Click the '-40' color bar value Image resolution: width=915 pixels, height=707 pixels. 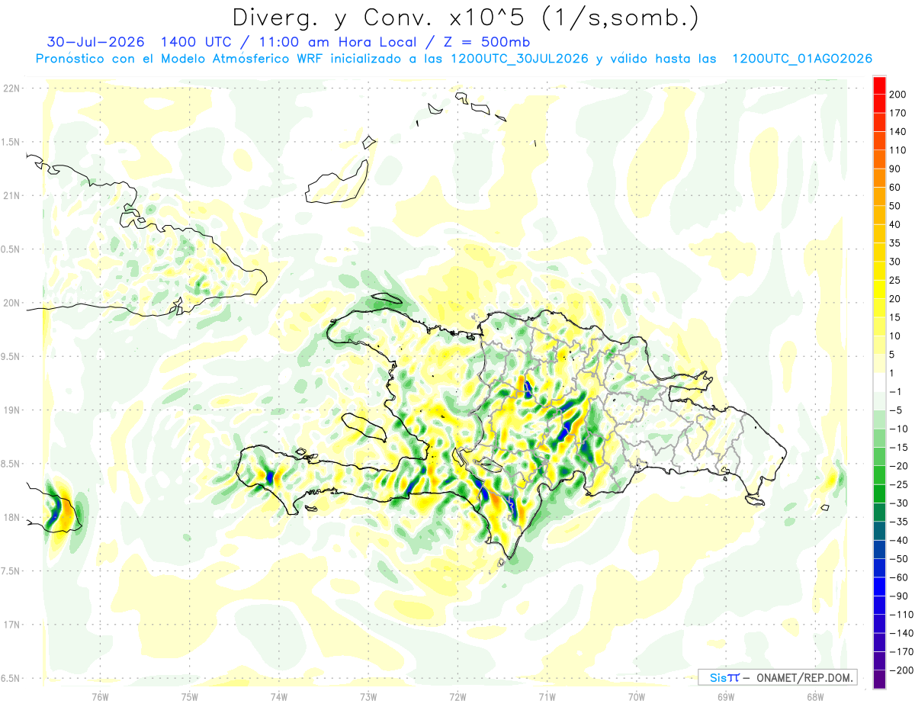898,541
